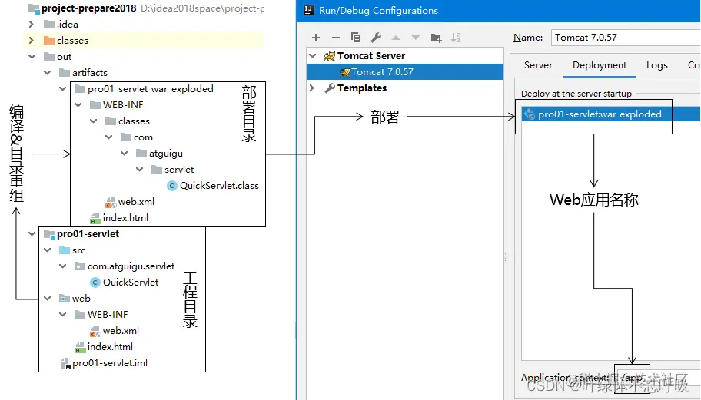Click the Copy Configuration icon
Screen dimensions: 701x400
point(356,38)
